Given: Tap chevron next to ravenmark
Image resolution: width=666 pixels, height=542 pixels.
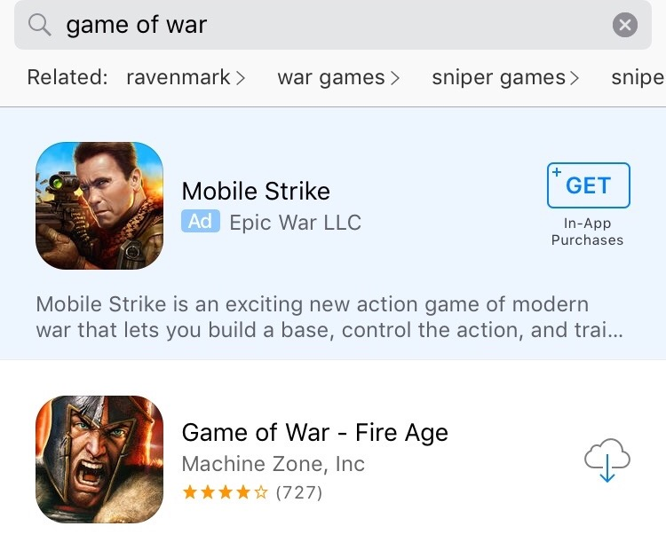Looking at the screenshot, I should tap(241, 78).
